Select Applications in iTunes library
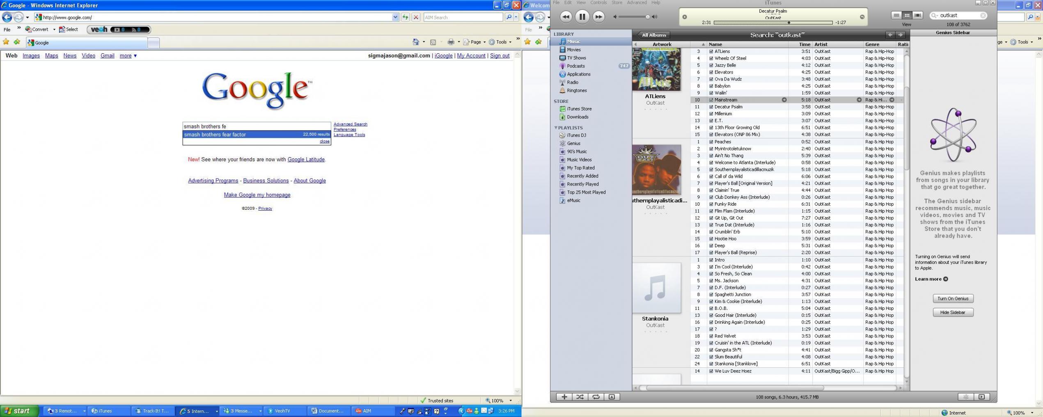This screenshot has height=417, width=1043. (578, 74)
